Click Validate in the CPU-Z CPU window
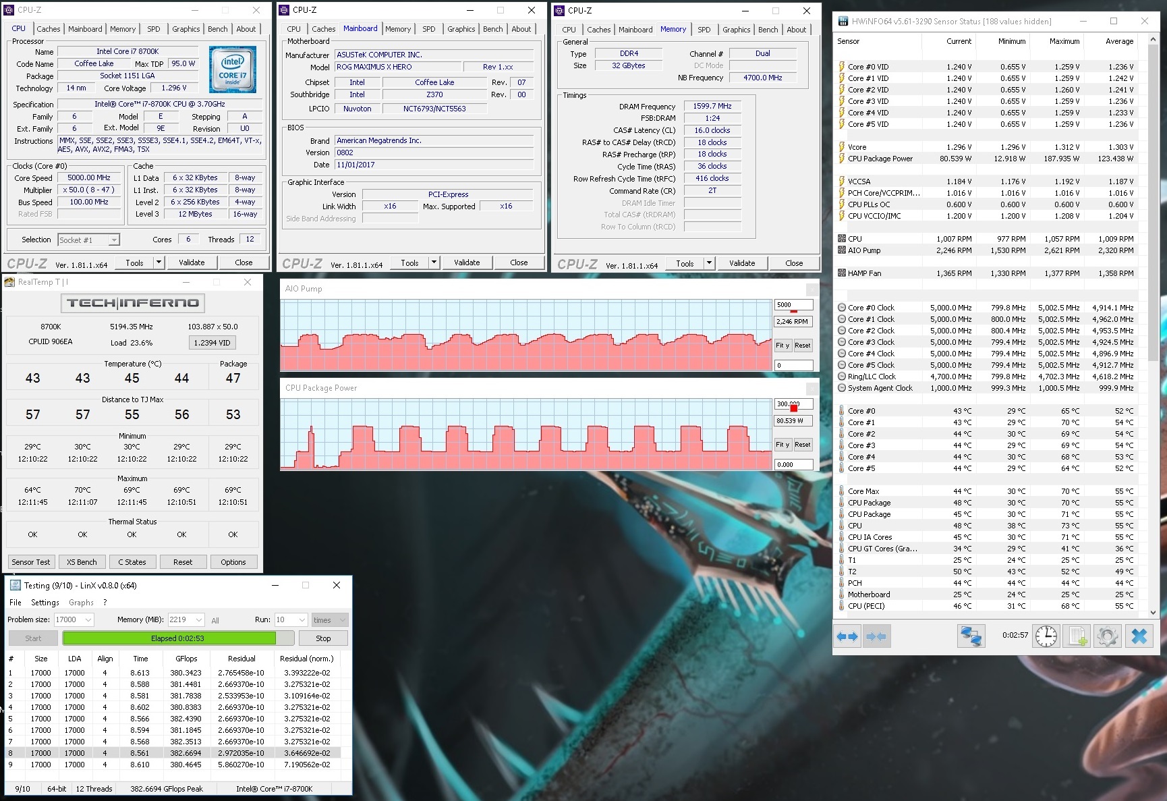The image size is (1167, 801). point(192,263)
